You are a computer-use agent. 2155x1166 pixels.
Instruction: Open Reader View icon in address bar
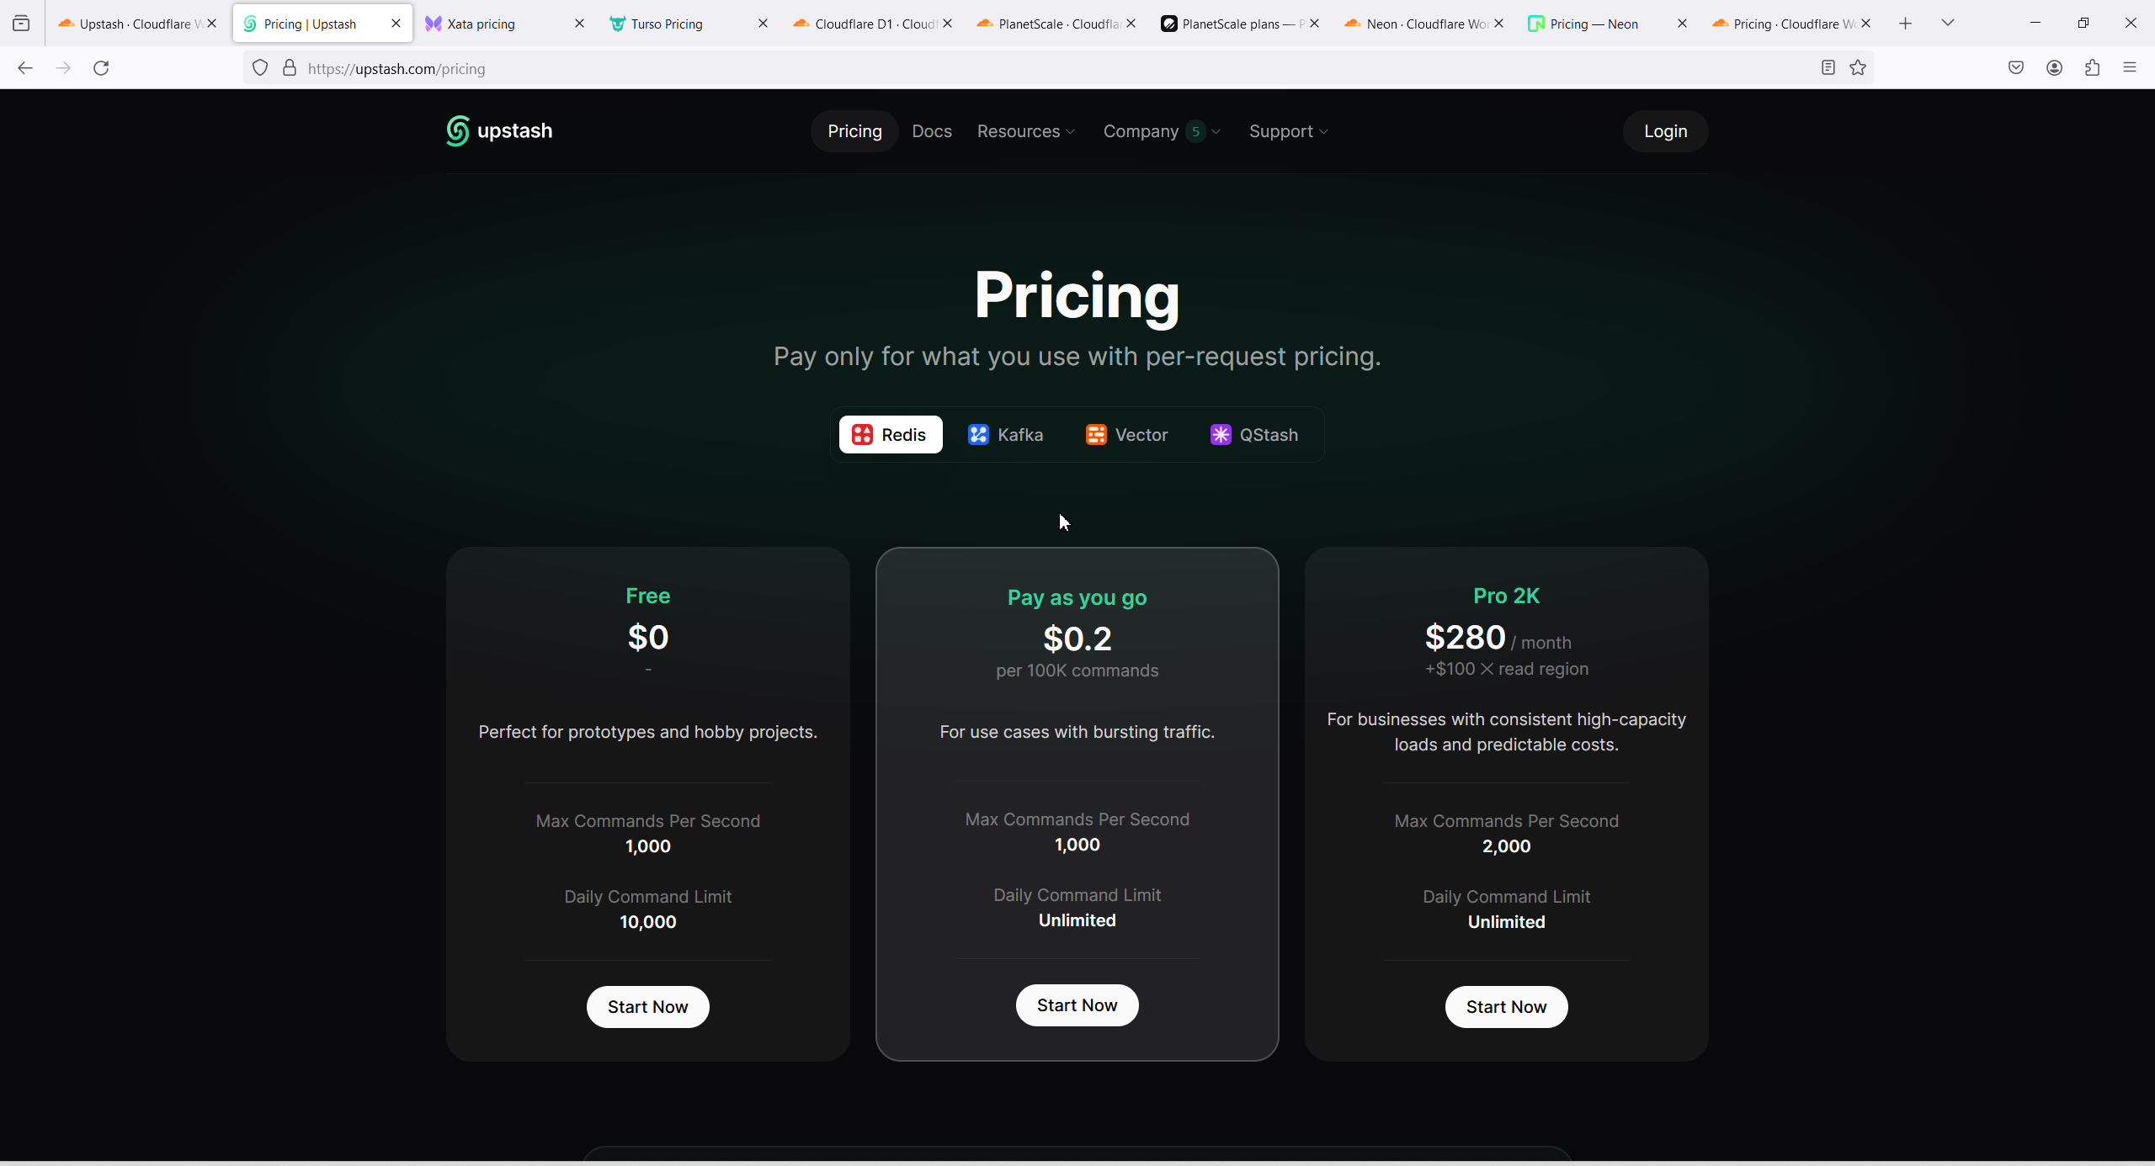coord(1828,68)
